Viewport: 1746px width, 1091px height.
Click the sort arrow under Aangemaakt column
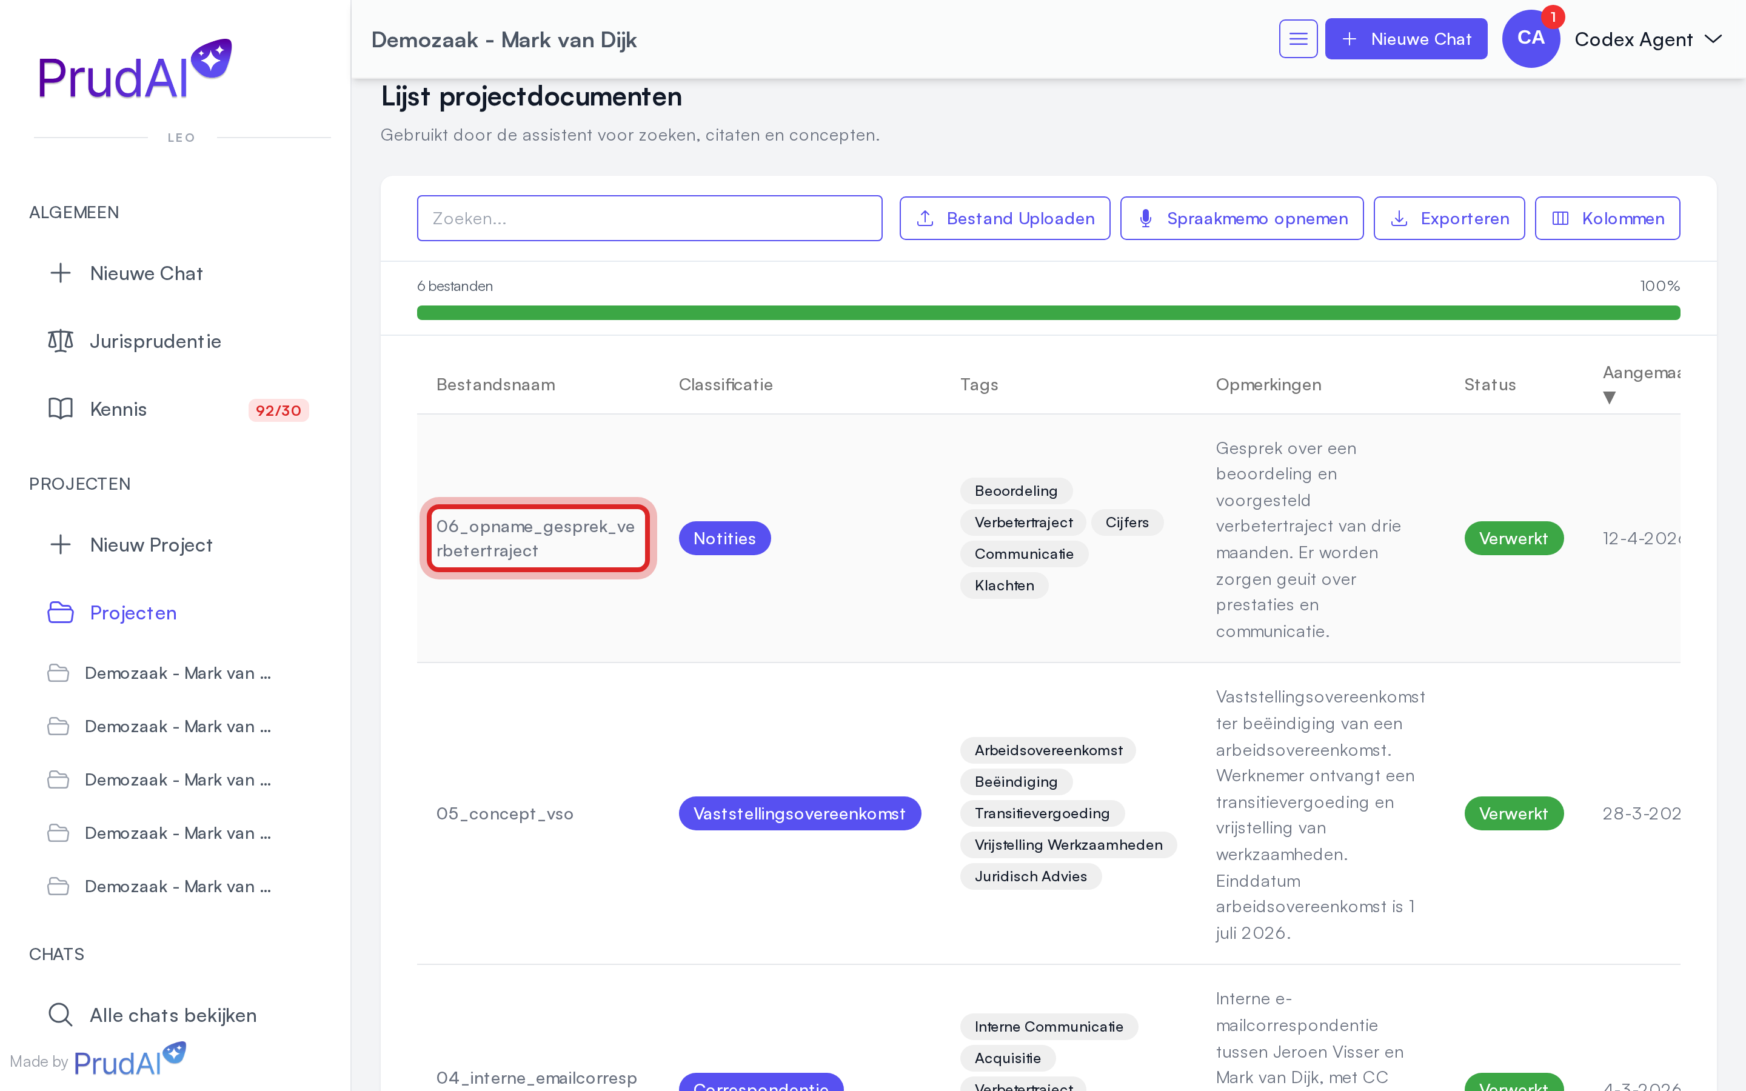[x=1609, y=398]
